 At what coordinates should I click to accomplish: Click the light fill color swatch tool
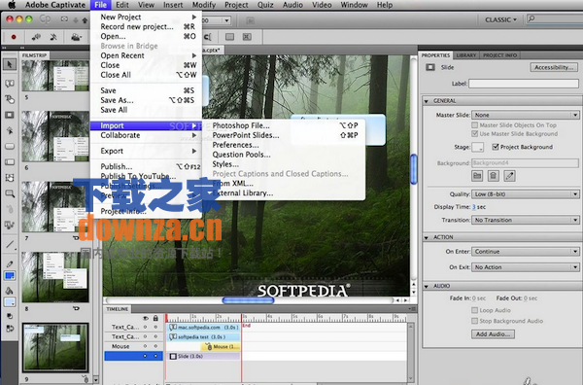(x=10, y=302)
